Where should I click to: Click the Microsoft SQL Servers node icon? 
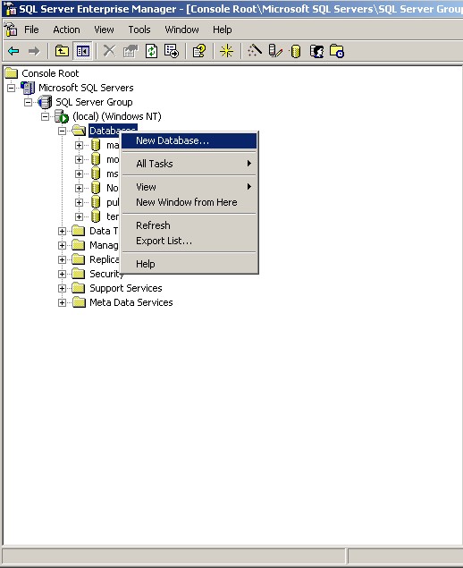pos(29,88)
